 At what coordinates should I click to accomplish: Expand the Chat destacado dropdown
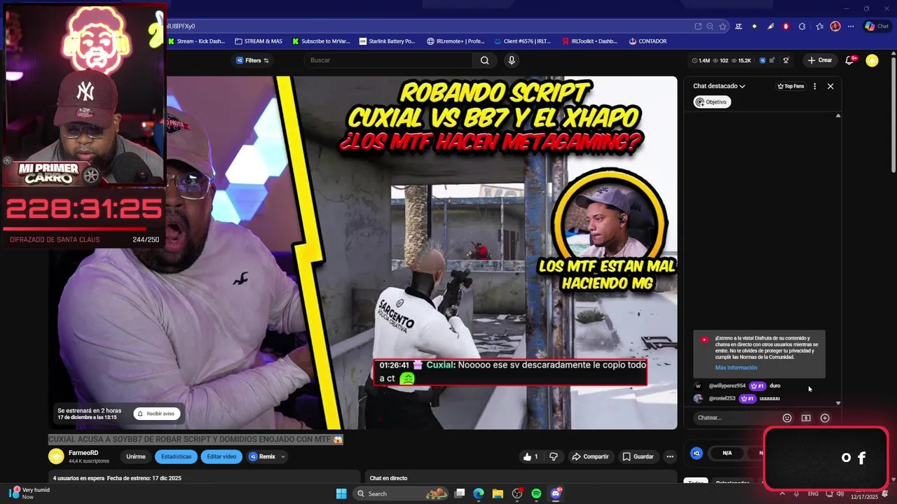point(719,86)
